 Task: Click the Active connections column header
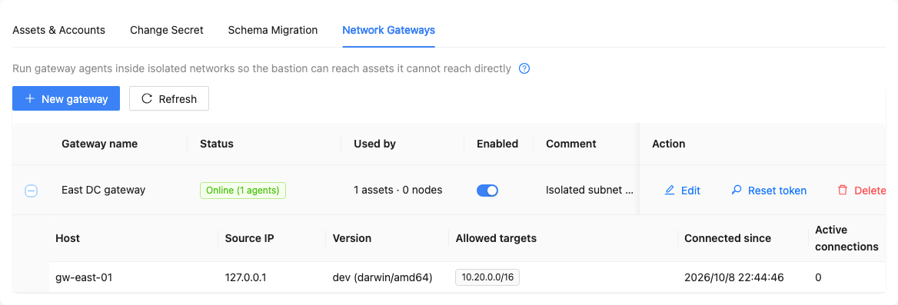[846, 238]
